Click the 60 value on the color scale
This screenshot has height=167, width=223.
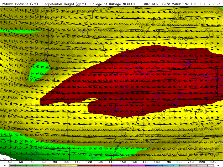pos(21,162)
